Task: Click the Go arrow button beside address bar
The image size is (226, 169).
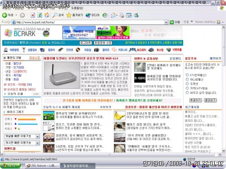Action: tap(172, 22)
